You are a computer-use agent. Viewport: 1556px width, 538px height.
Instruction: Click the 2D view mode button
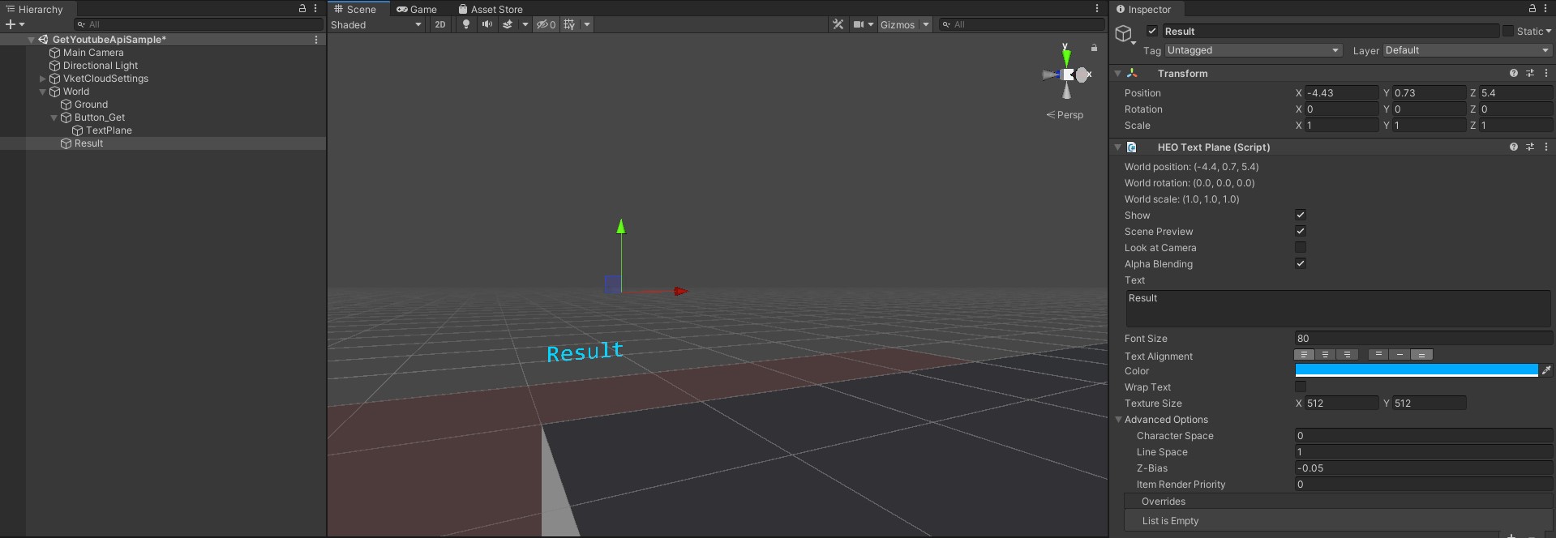[440, 24]
